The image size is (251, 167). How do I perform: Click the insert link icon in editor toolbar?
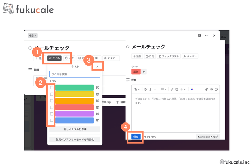[172, 89]
